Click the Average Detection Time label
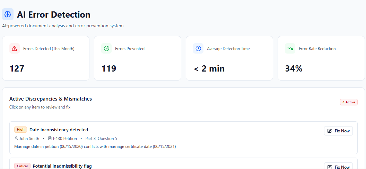This screenshot has height=169, width=366. click(x=228, y=49)
